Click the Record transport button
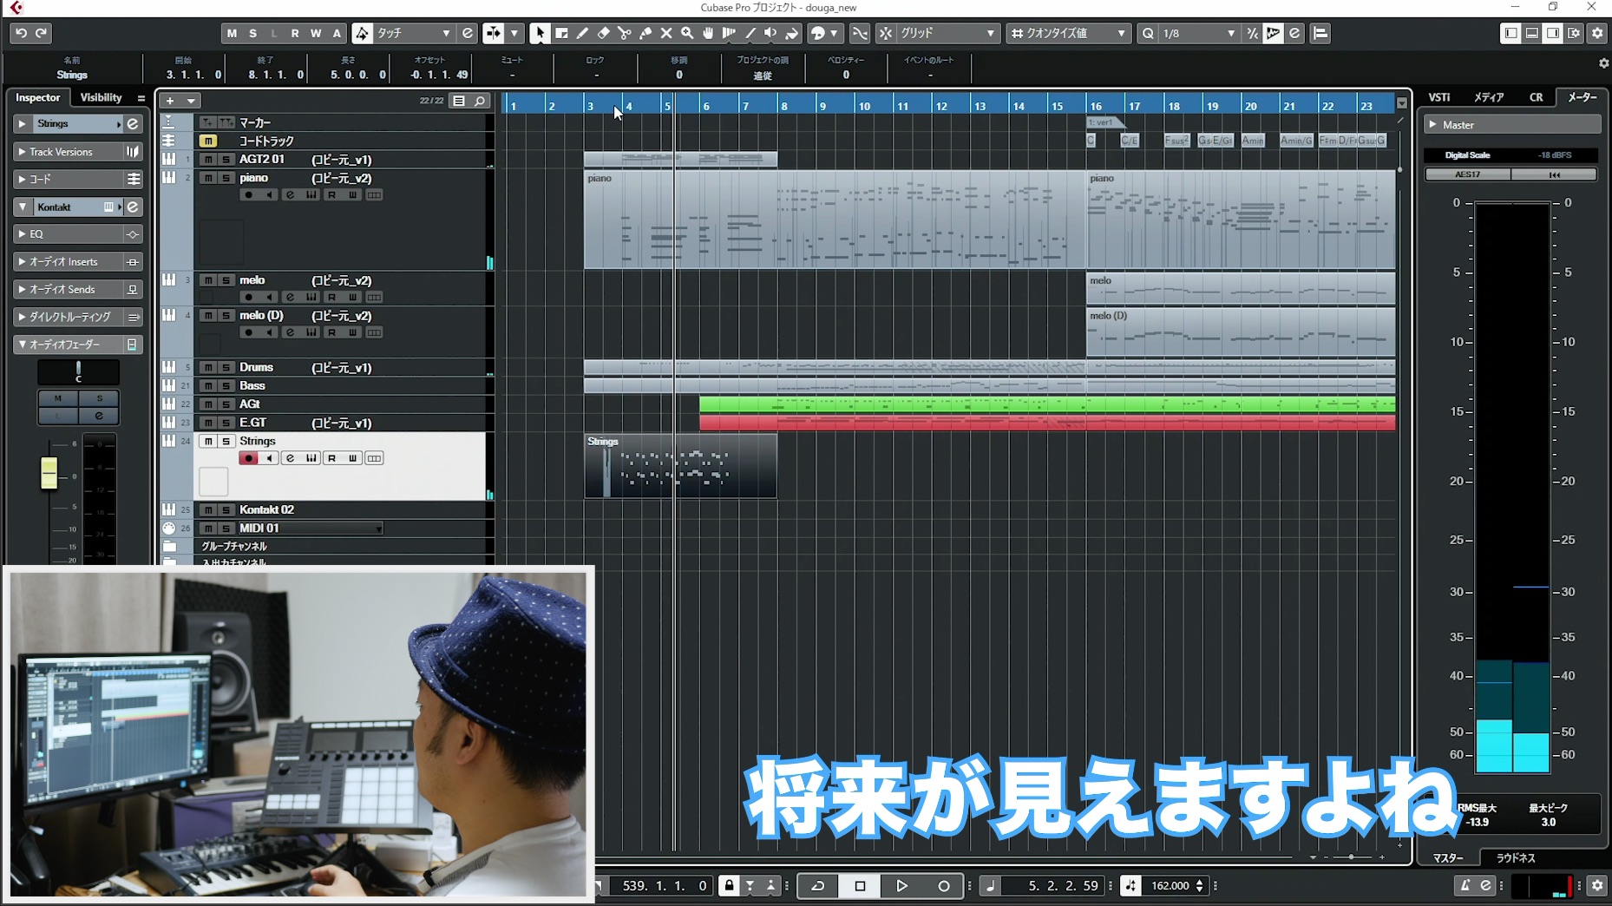The height and width of the screenshot is (906, 1612). coord(943,886)
